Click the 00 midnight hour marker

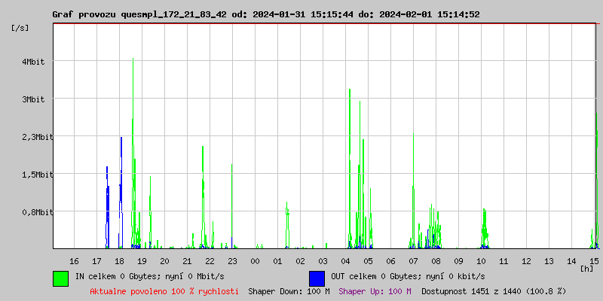pyautogui.click(x=255, y=260)
